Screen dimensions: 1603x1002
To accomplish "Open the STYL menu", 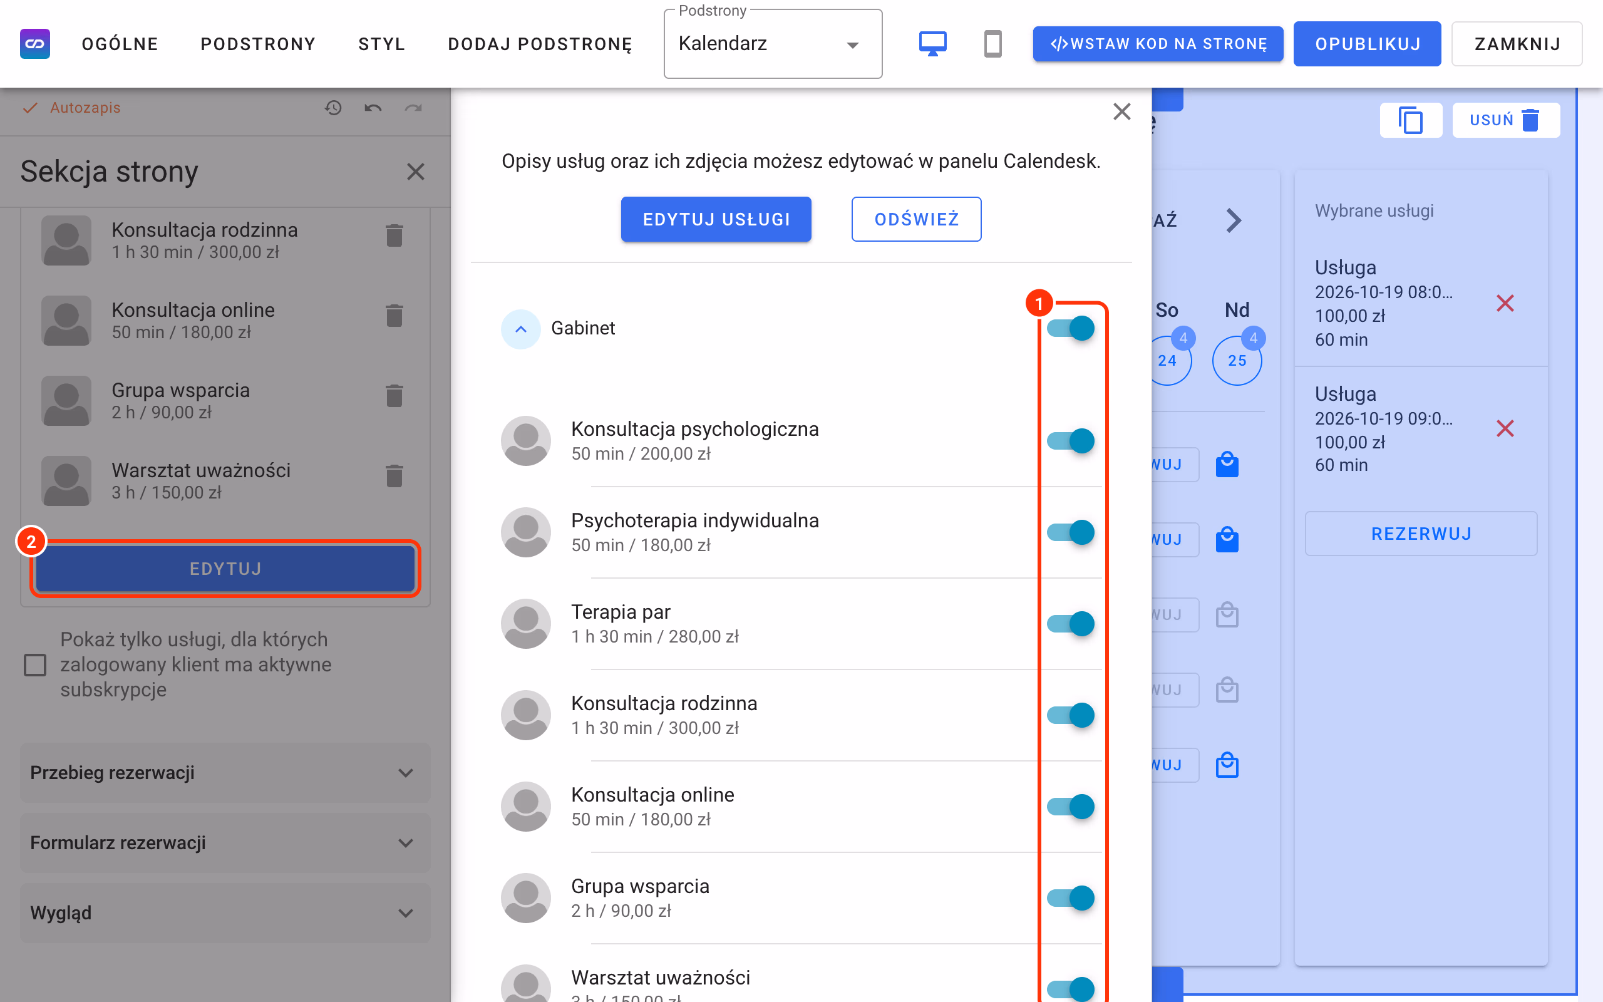I will [x=381, y=44].
